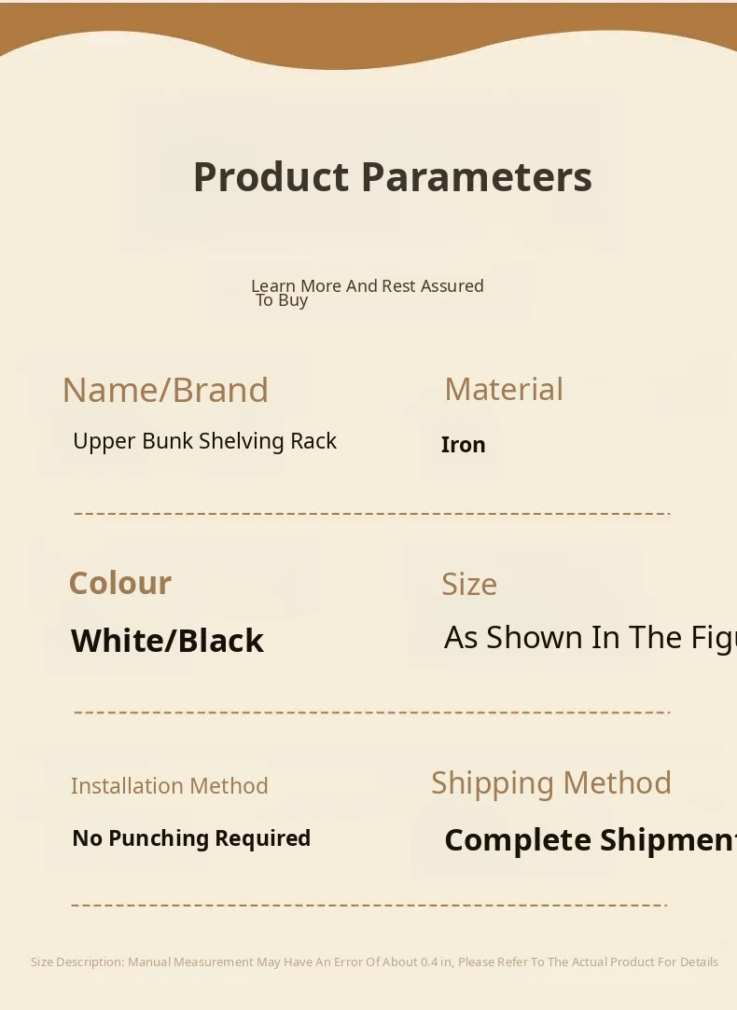
Task: Select the Installation Method label
Action: tap(169, 786)
